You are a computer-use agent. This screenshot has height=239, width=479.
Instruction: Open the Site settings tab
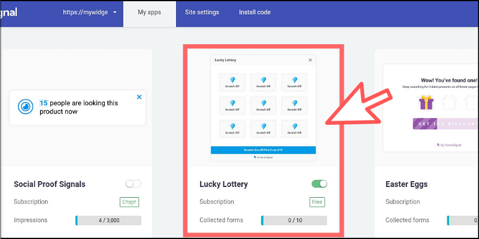(x=202, y=13)
